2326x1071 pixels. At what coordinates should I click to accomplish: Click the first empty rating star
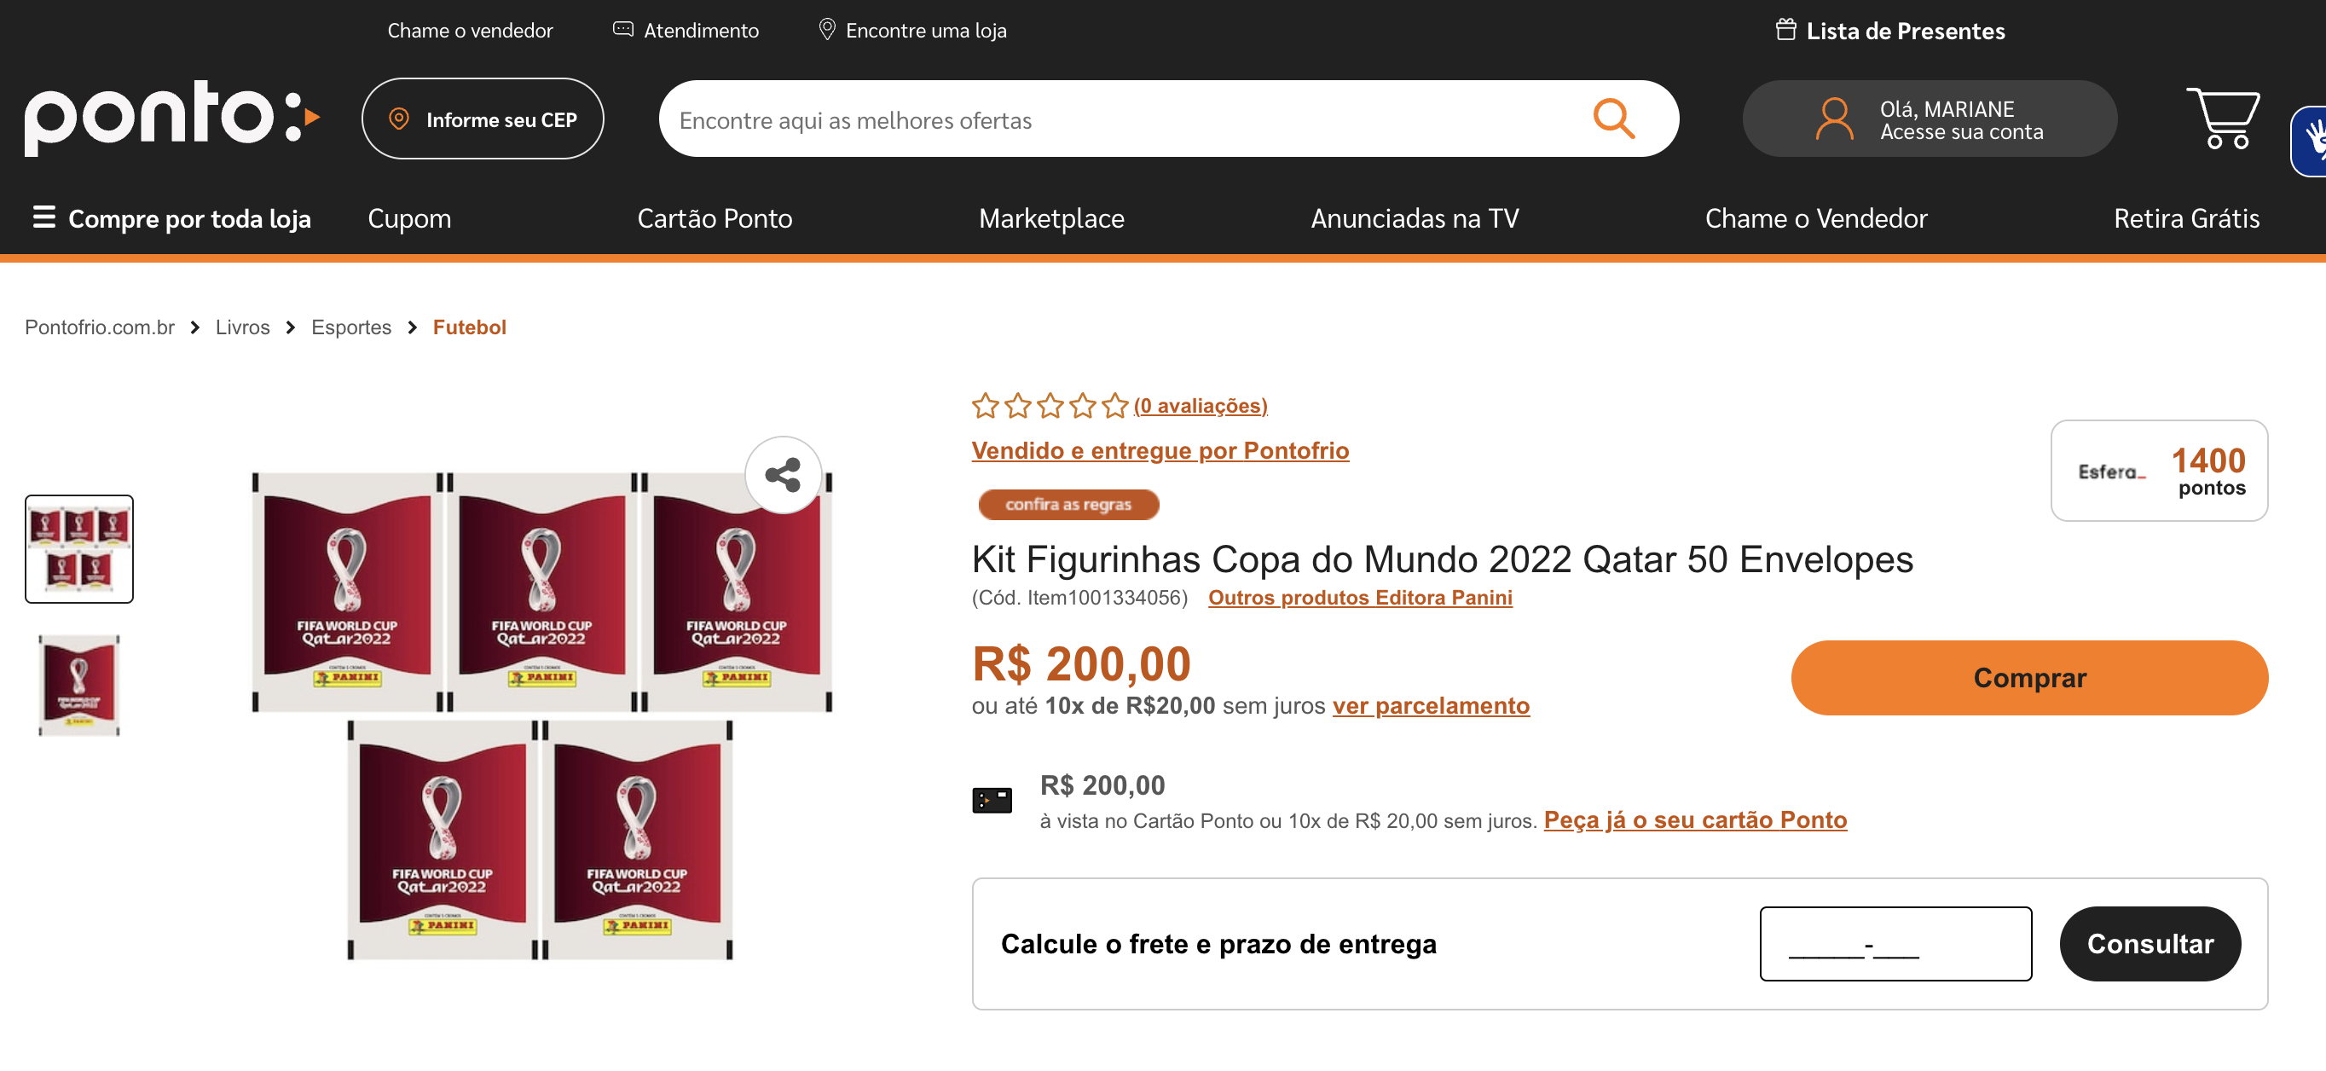[985, 406]
